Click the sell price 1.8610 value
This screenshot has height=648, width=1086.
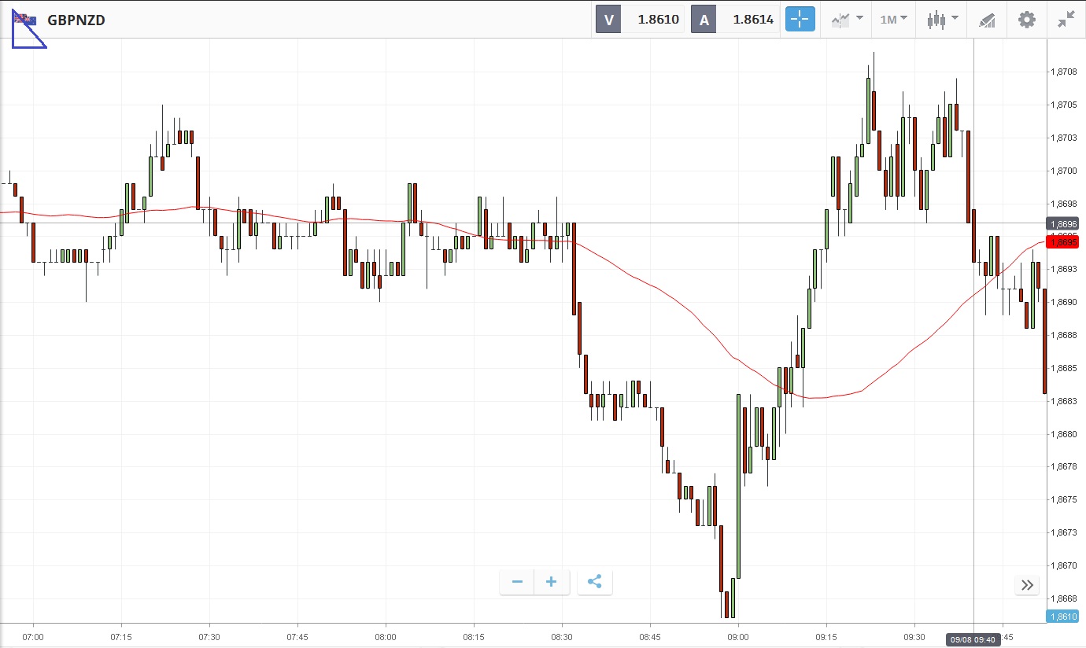[658, 20]
